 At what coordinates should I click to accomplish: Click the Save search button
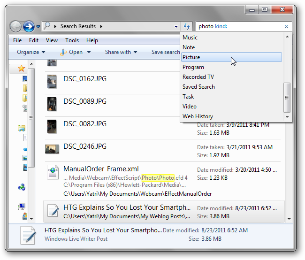click(x=165, y=52)
